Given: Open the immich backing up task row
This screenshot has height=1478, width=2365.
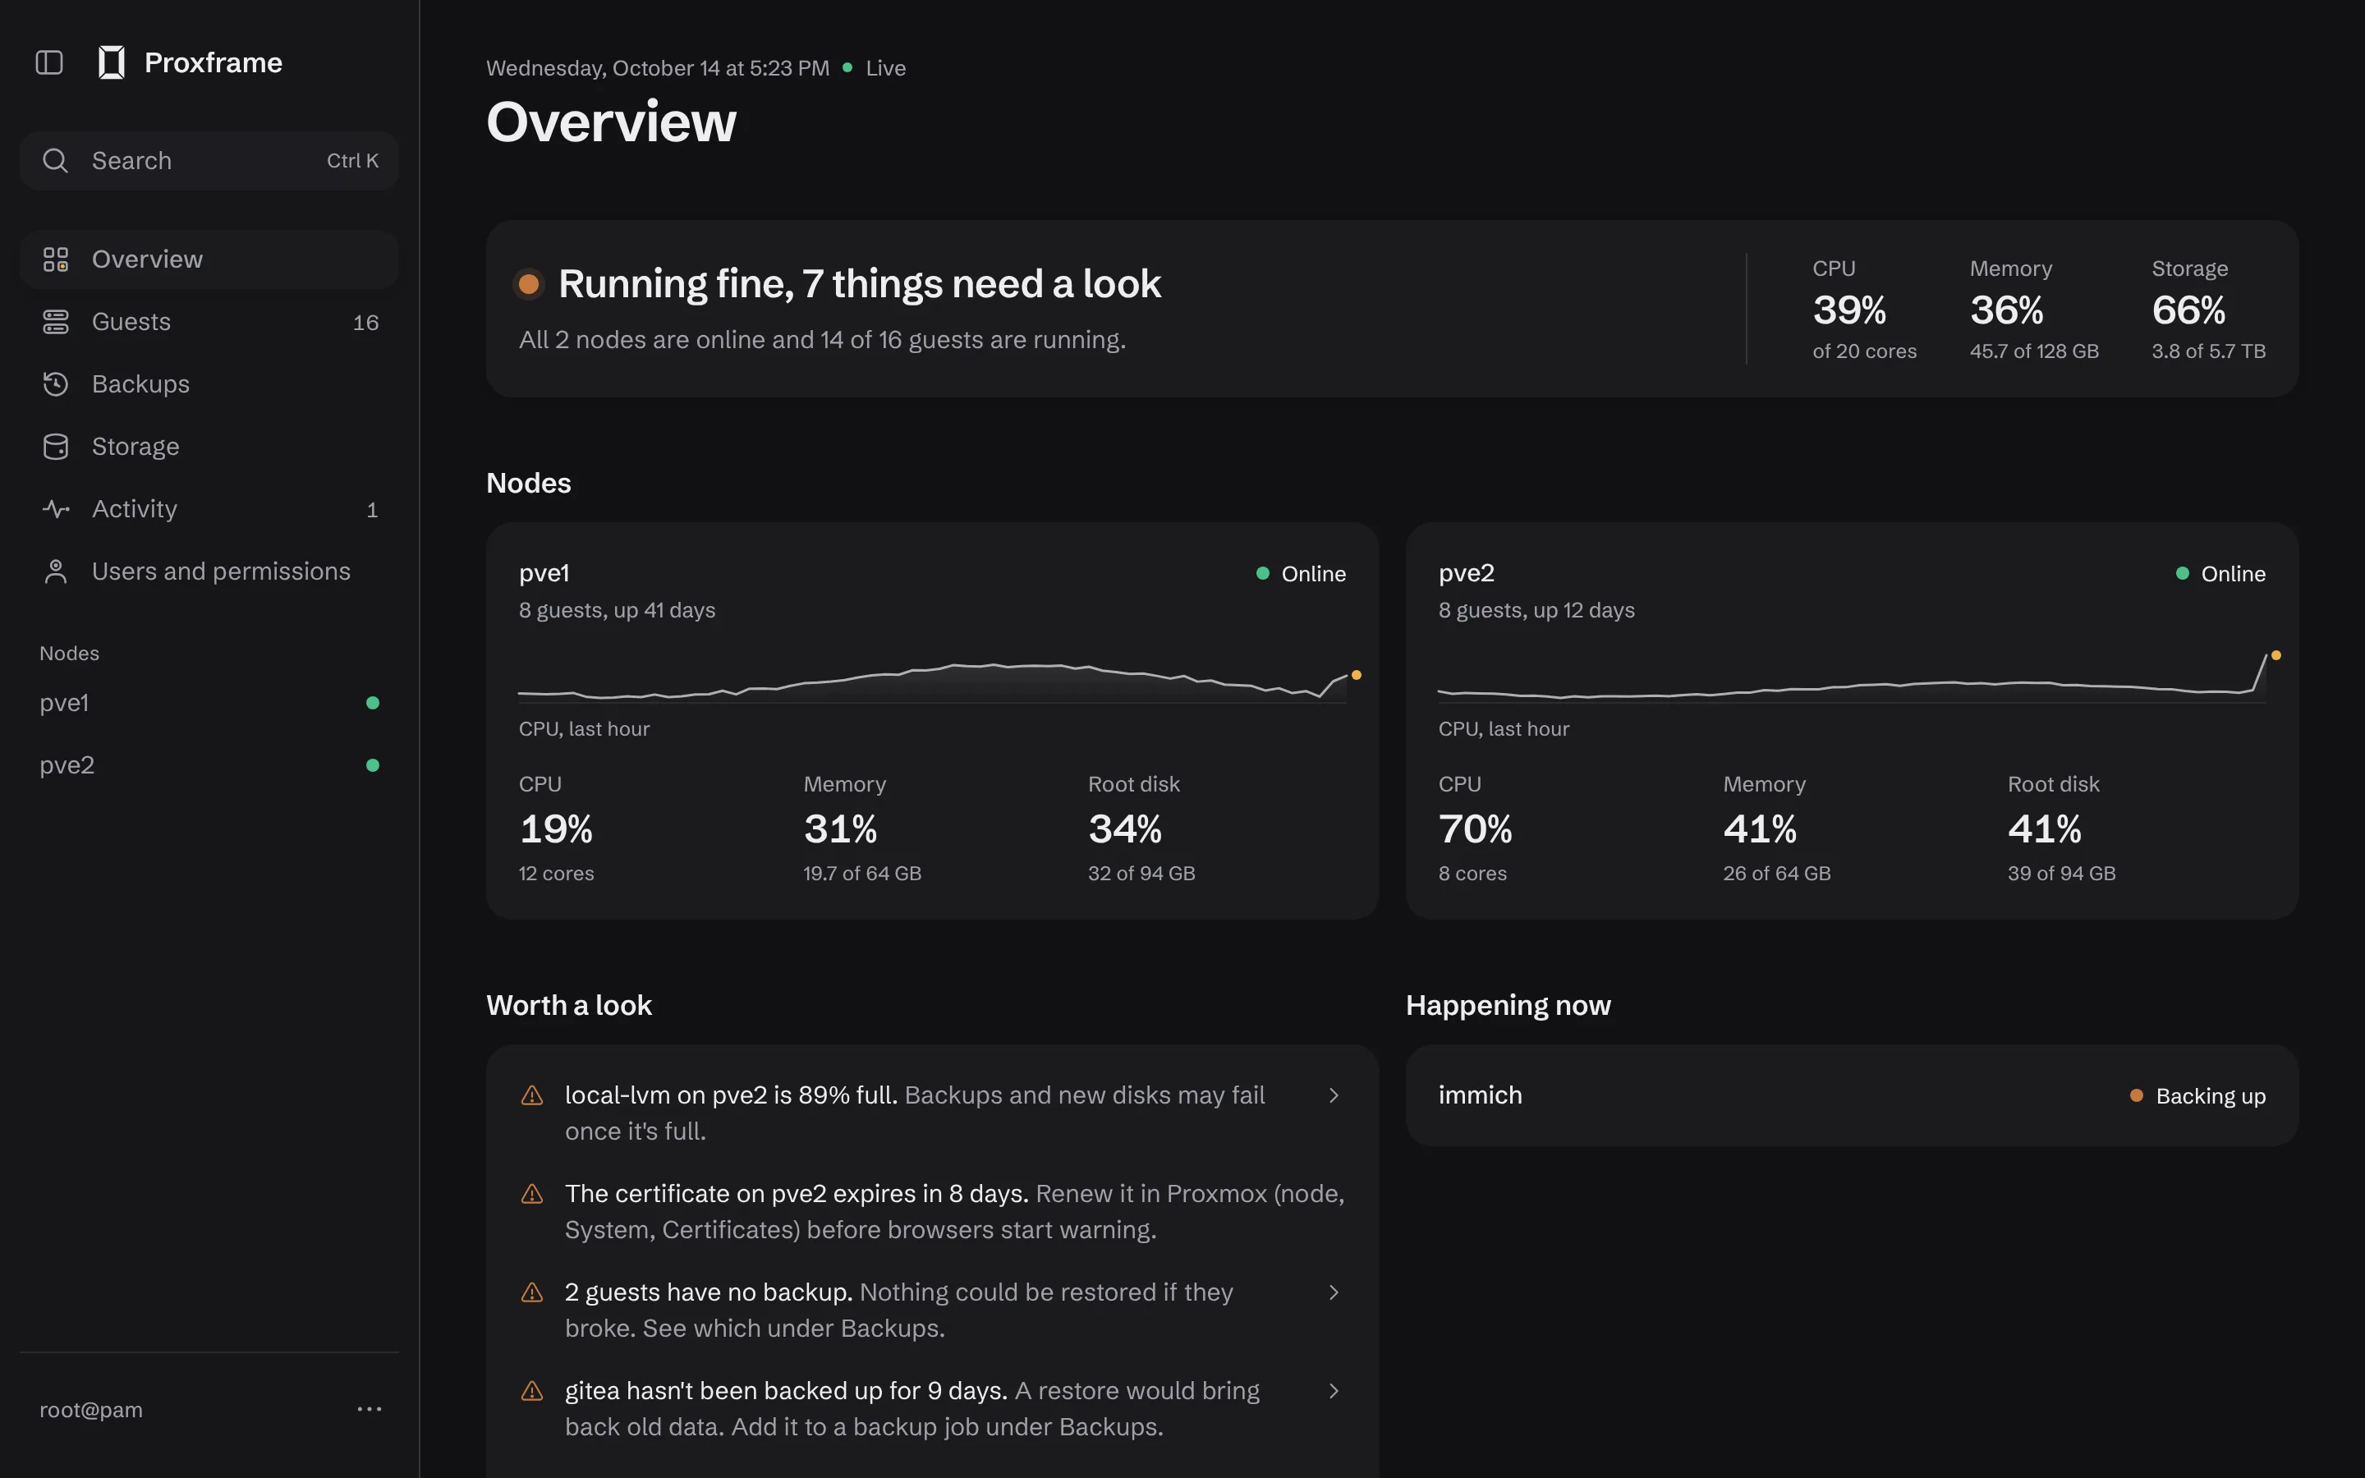Looking at the screenshot, I should (1852, 1096).
